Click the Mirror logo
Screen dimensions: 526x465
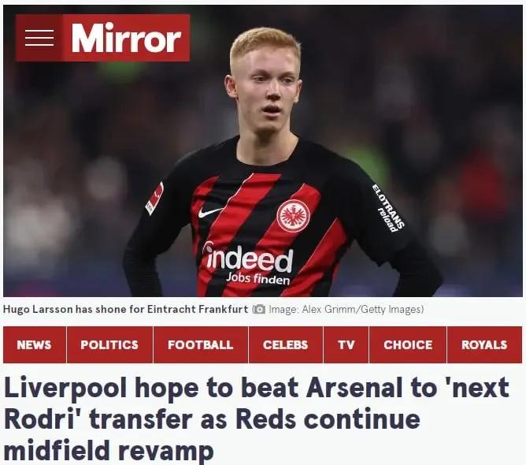[126, 38]
